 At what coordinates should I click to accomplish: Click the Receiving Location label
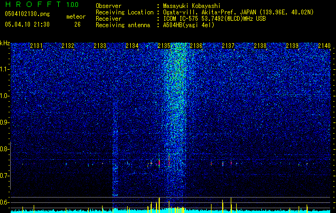124,12
